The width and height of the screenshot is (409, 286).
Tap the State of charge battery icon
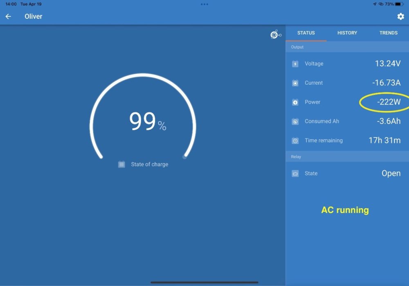coord(121,164)
